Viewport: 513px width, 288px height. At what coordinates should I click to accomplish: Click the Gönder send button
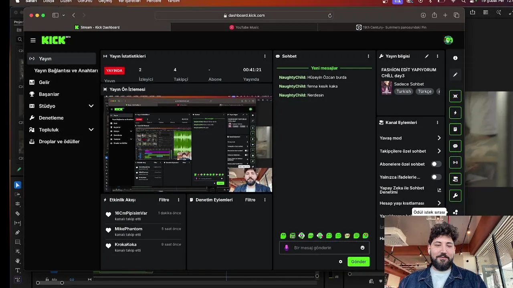358,262
